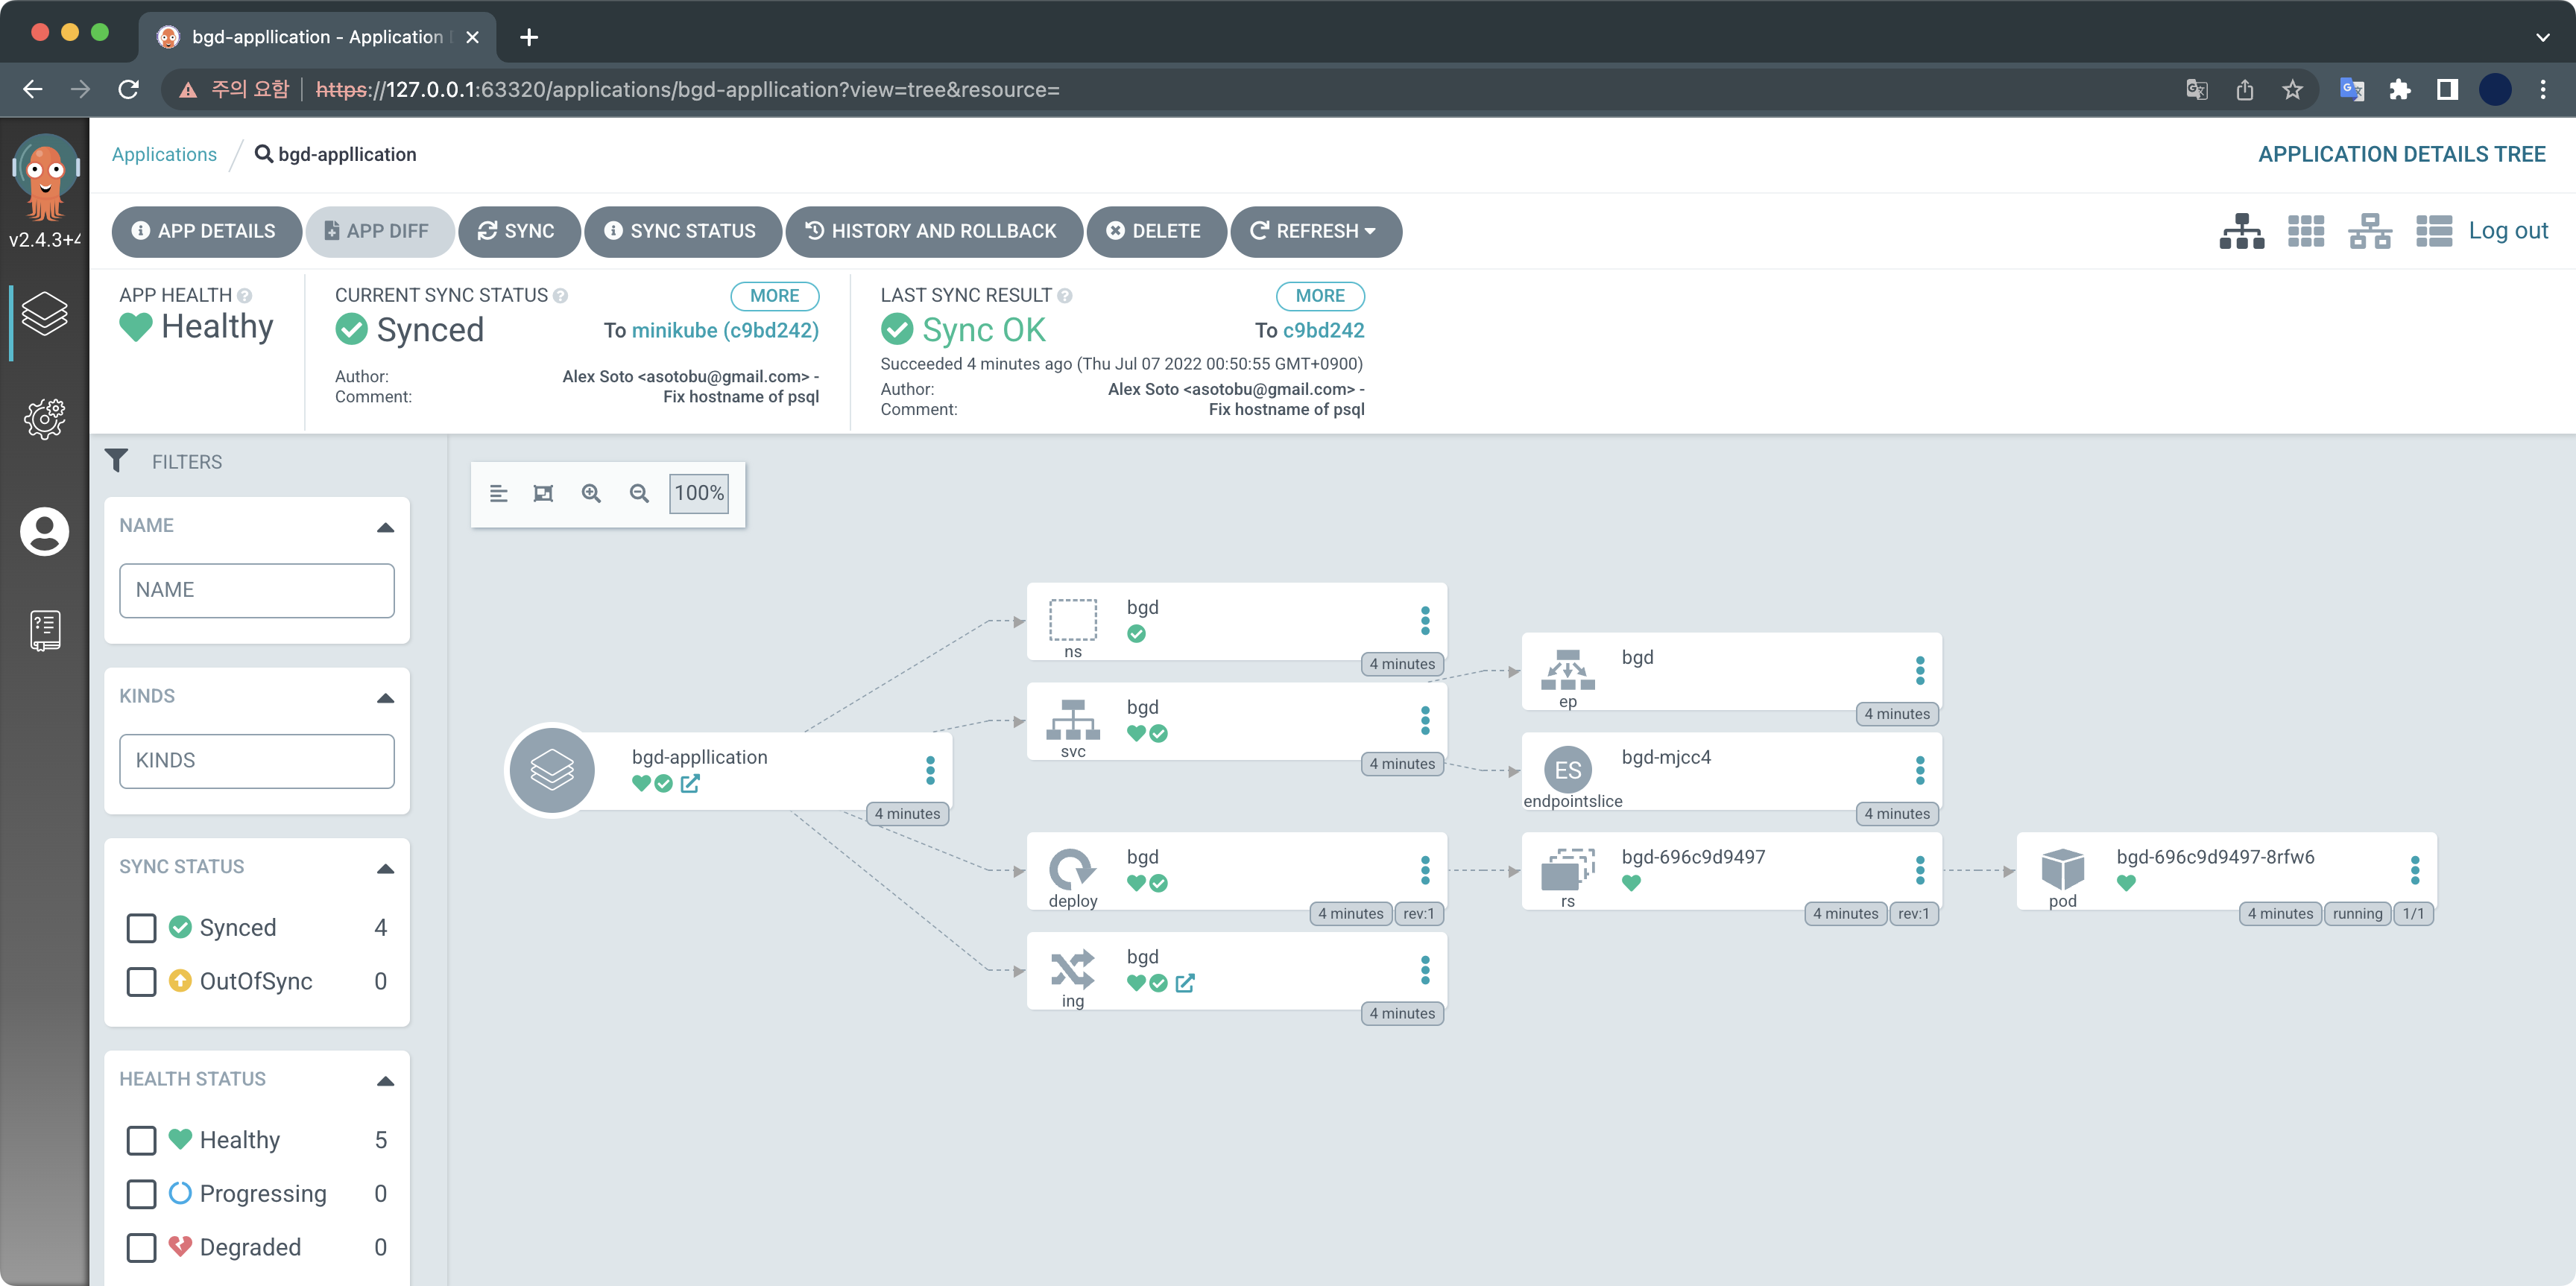Open the User Info sidebar icon

45,530
